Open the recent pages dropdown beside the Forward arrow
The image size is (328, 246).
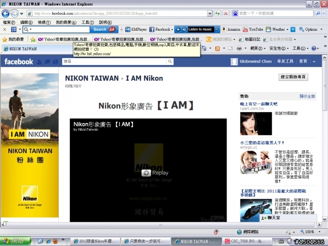pyautogui.click(x=22, y=14)
